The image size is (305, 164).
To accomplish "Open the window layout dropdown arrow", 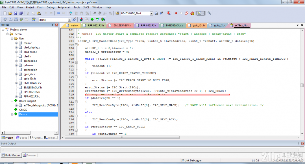I will [203, 13].
